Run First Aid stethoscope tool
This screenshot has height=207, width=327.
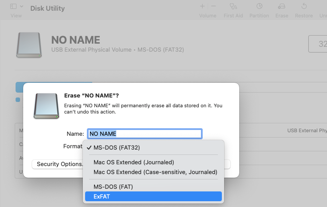pos(233,6)
